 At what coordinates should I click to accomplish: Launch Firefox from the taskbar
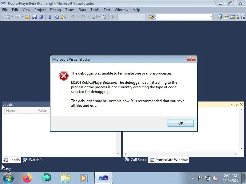point(27,178)
